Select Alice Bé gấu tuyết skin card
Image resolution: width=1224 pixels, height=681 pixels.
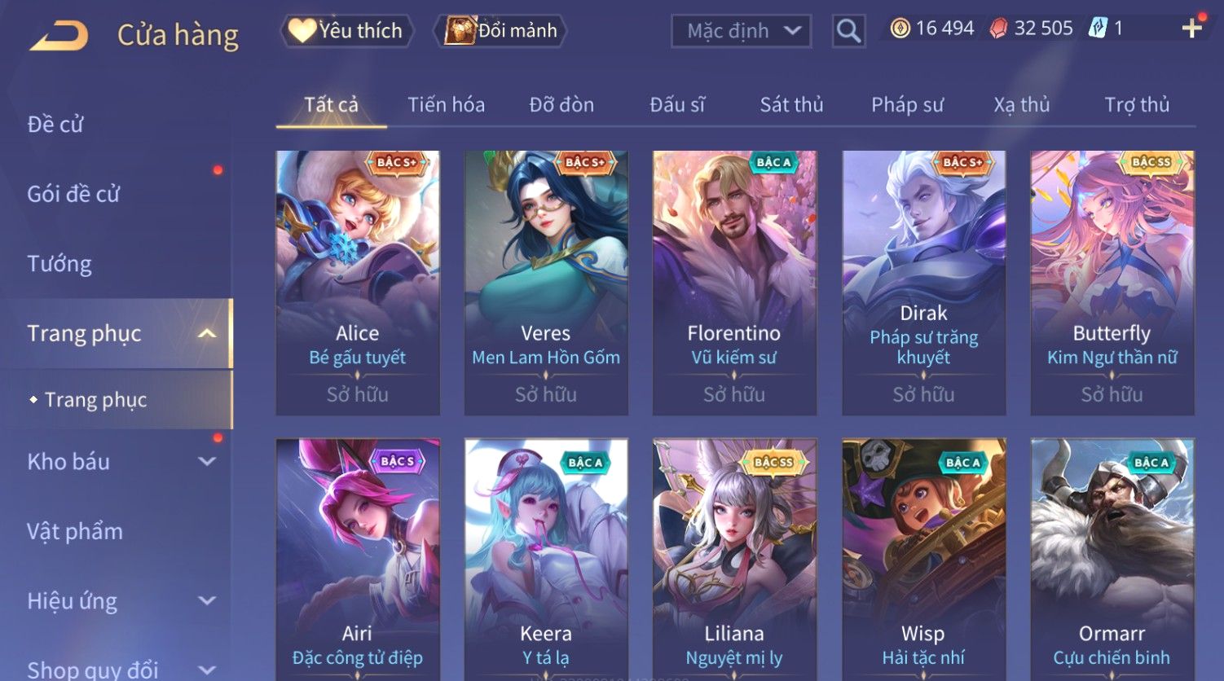tap(358, 283)
